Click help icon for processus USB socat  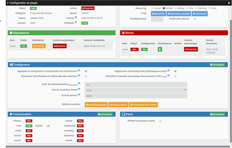tap(168, 75)
